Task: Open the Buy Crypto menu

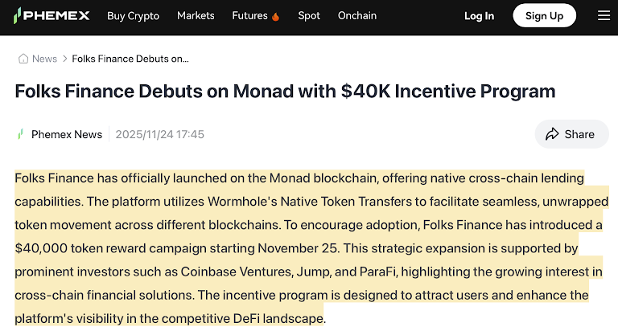Action: pos(133,15)
